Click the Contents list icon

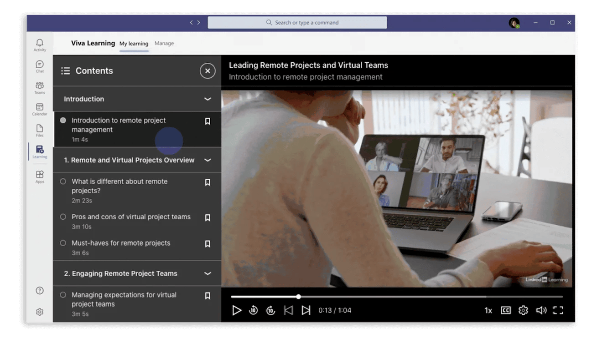[66, 71]
